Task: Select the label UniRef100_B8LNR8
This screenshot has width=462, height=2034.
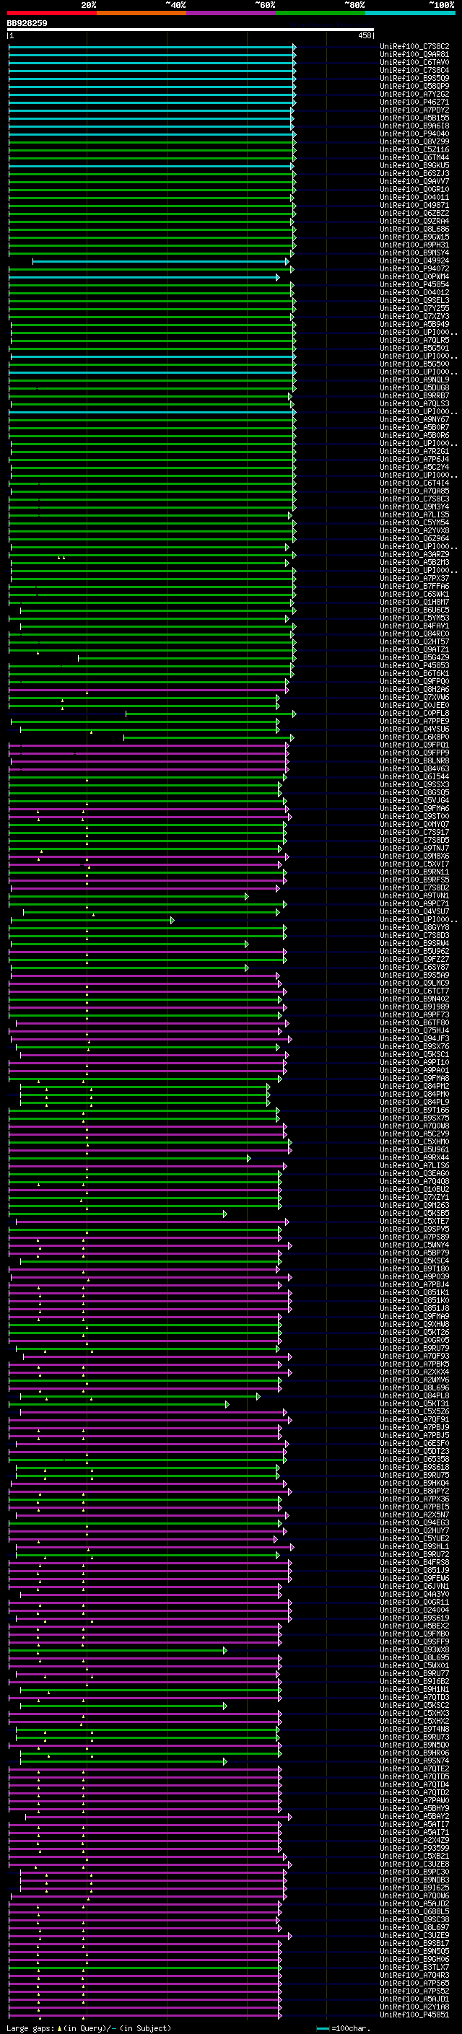Action: (x=414, y=761)
